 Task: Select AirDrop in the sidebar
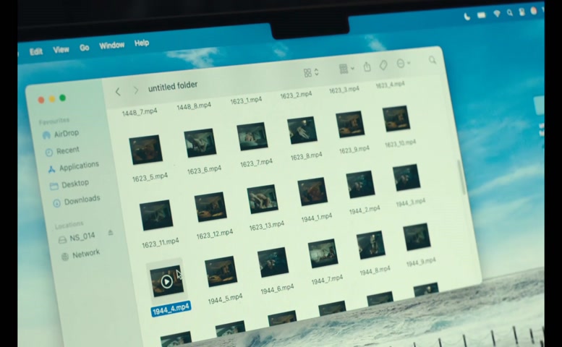click(x=66, y=134)
